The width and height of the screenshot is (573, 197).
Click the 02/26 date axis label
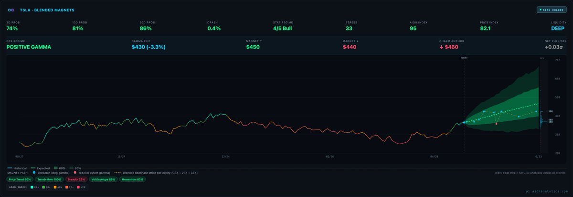pyautogui.click(x=330, y=156)
